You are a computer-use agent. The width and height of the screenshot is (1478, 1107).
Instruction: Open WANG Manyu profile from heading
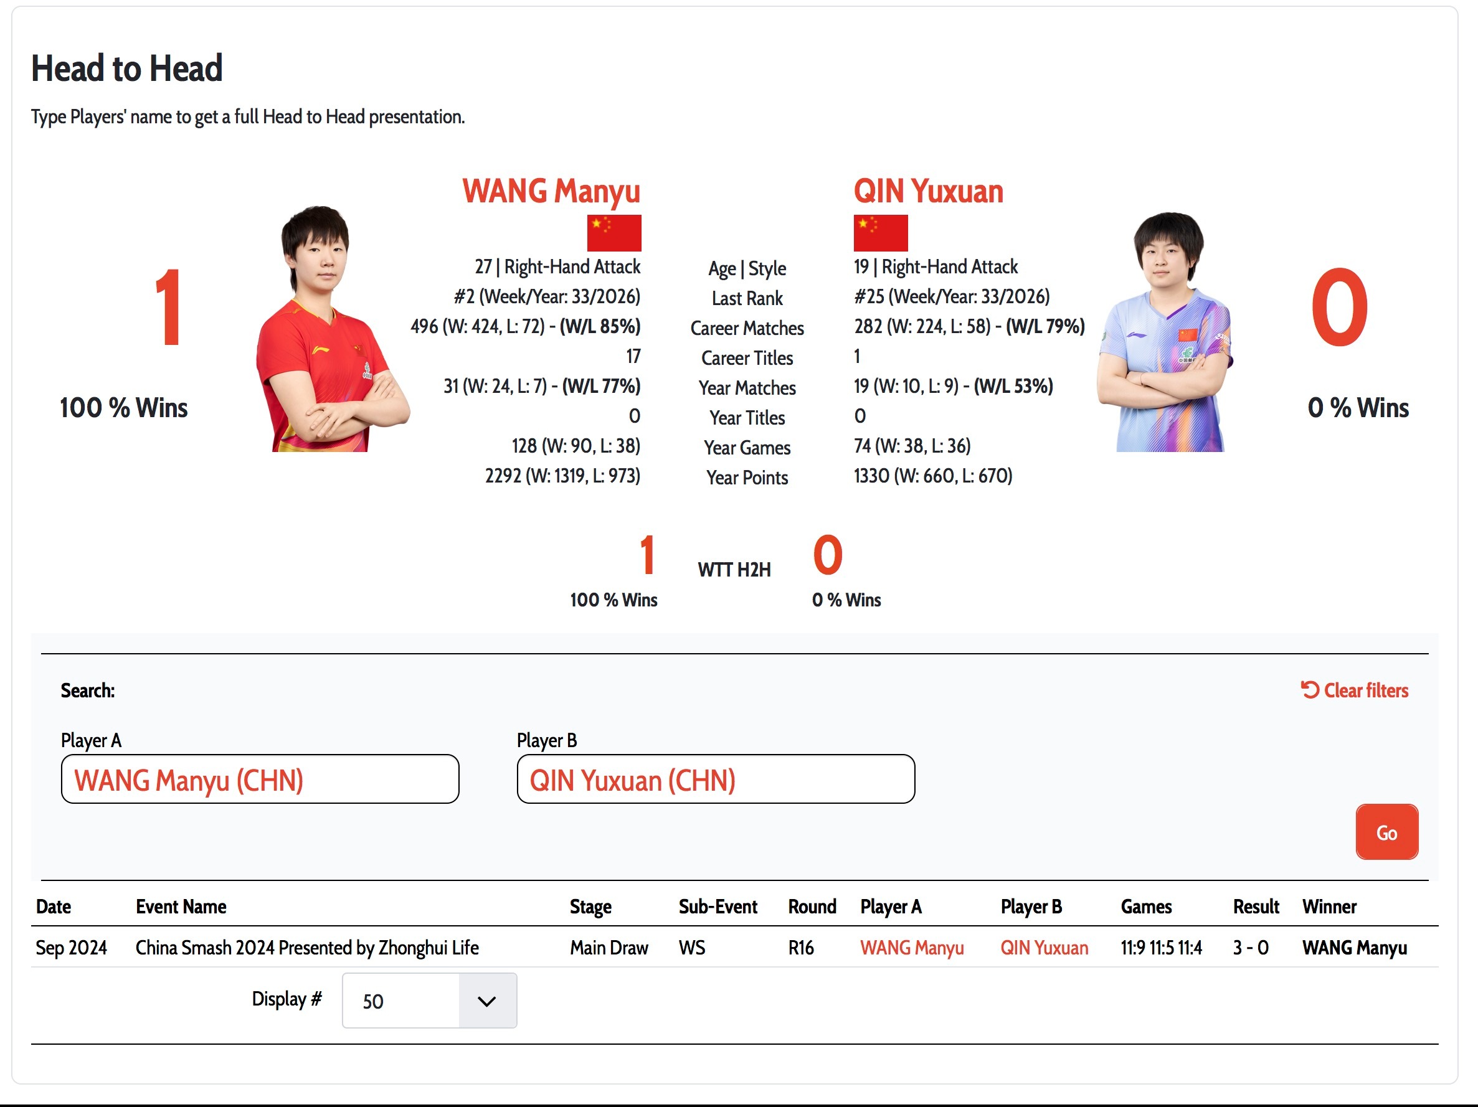click(x=551, y=191)
